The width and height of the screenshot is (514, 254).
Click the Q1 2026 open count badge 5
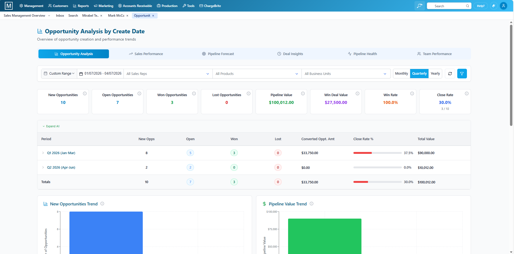click(x=190, y=153)
